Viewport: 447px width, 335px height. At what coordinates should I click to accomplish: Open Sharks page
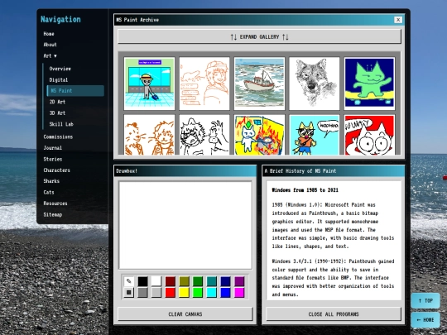coord(51,181)
